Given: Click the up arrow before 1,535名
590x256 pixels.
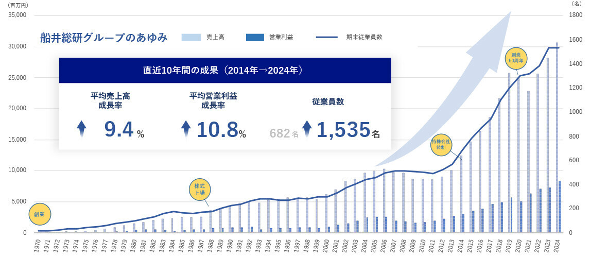Looking at the screenshot, I should [x=307, y=129].
